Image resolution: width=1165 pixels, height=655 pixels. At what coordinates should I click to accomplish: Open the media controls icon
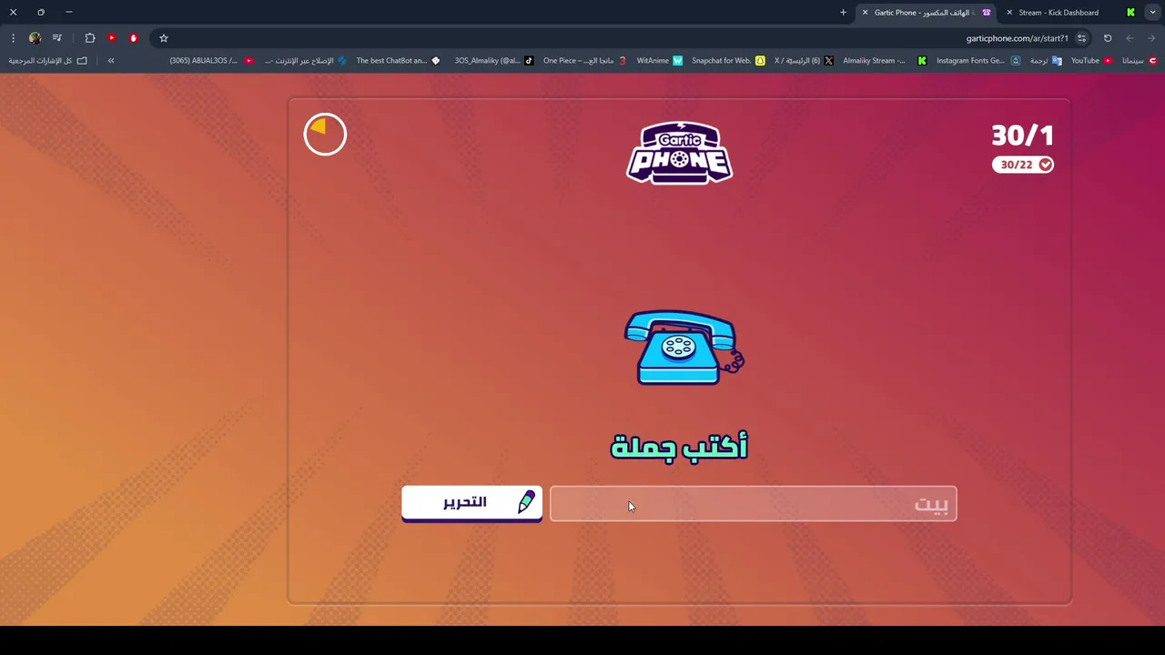pyautogui.click(x=57, y=38)
